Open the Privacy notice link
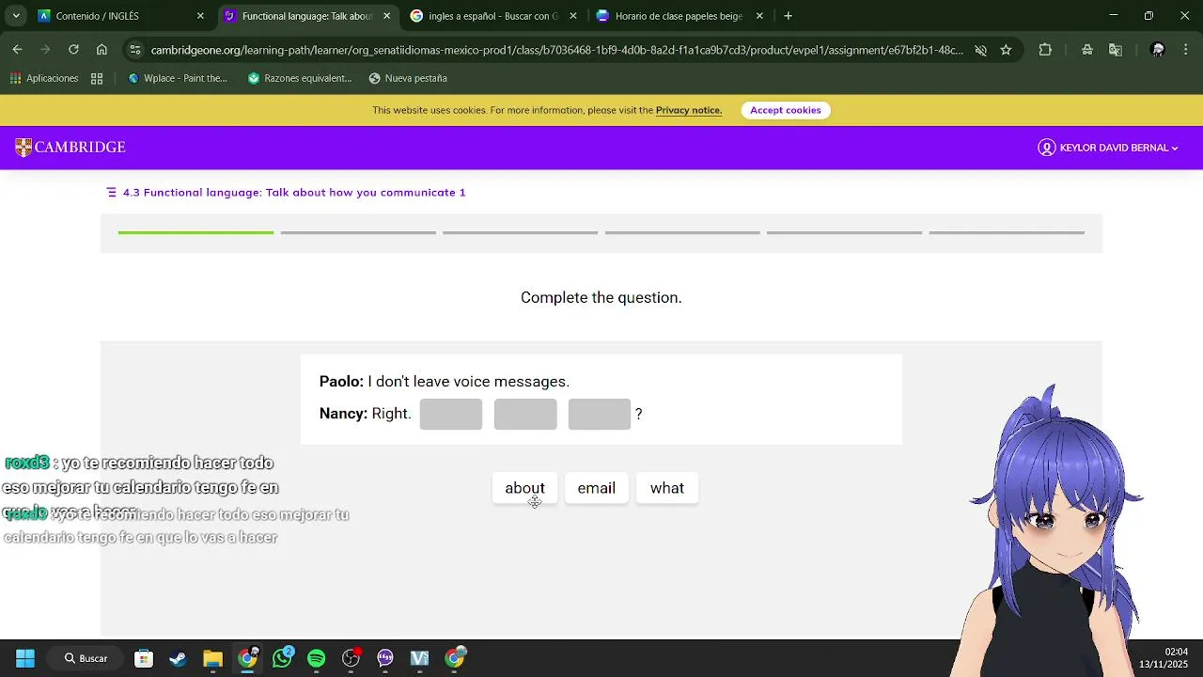This screenshot has width=1203, height=677. [689, 110]
